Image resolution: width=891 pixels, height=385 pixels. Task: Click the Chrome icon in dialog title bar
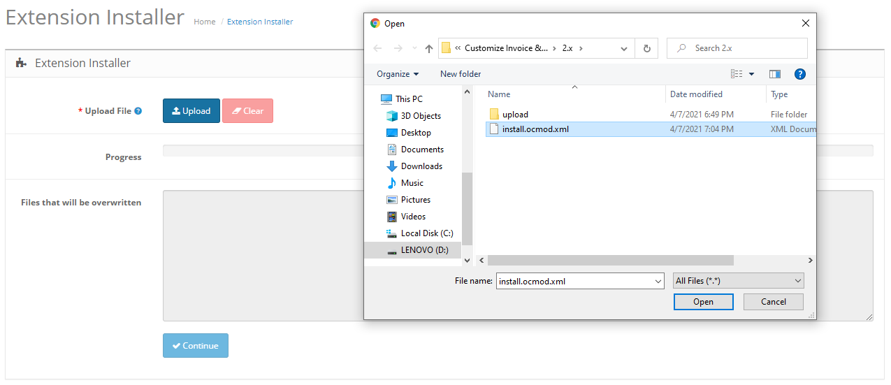click(x=375, y=23)
